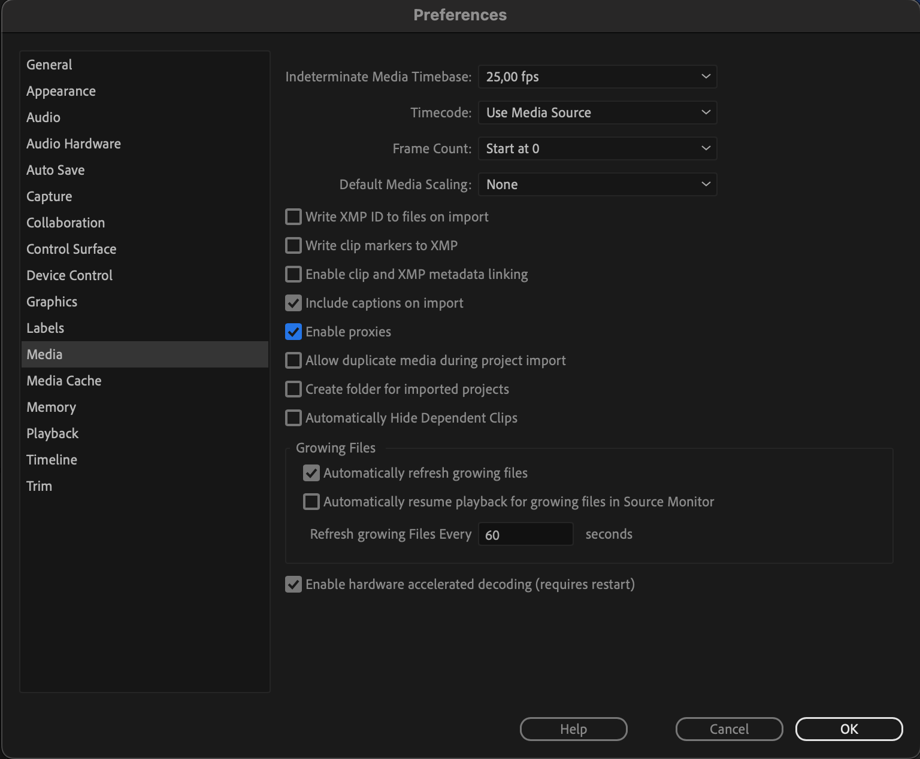This screenshot has height=759, width=920.
Task: Switch to the Audio Hardware preferences
Action: click(x=74, y=144)
